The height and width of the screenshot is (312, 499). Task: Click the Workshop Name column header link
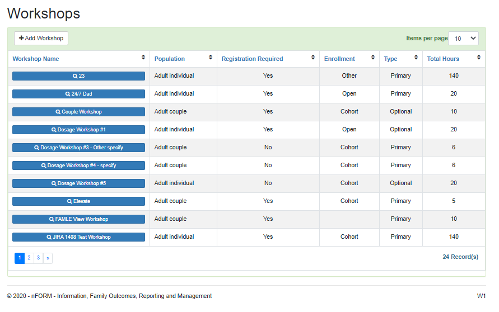tap(36, 59)
